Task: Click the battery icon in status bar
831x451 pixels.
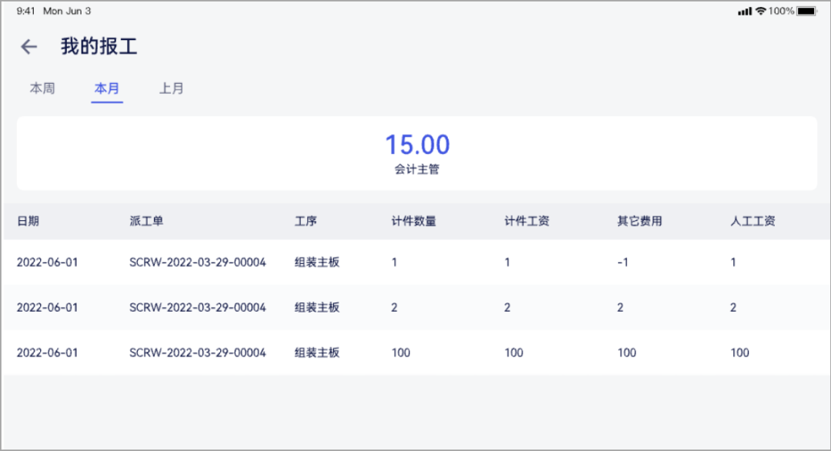Action: click(806, 11)
